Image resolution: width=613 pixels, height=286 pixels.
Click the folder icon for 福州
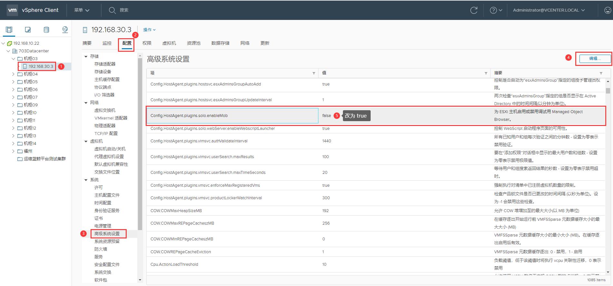tap(20, 151)
